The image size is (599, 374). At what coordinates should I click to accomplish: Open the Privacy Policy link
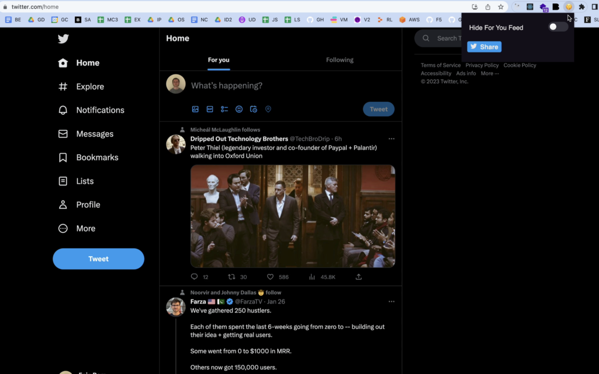pos(482,65)
